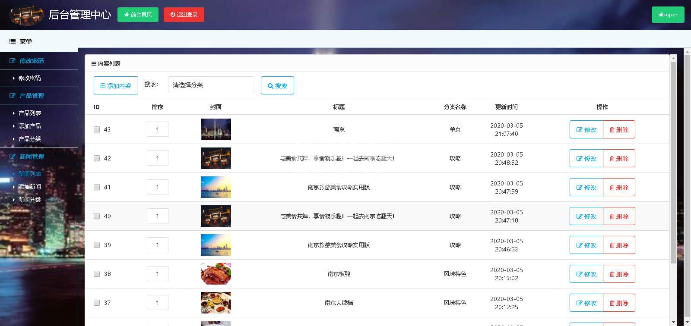
Task: Select the checkbox for row ID 40
Action: click(x=97, y=216)
